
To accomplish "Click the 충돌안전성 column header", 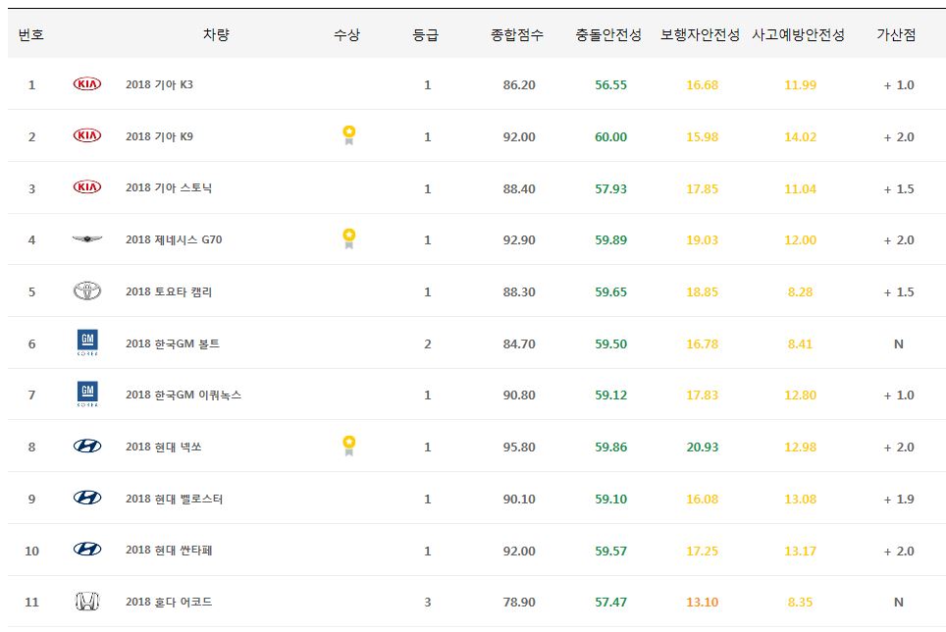I will pos(608,35).
